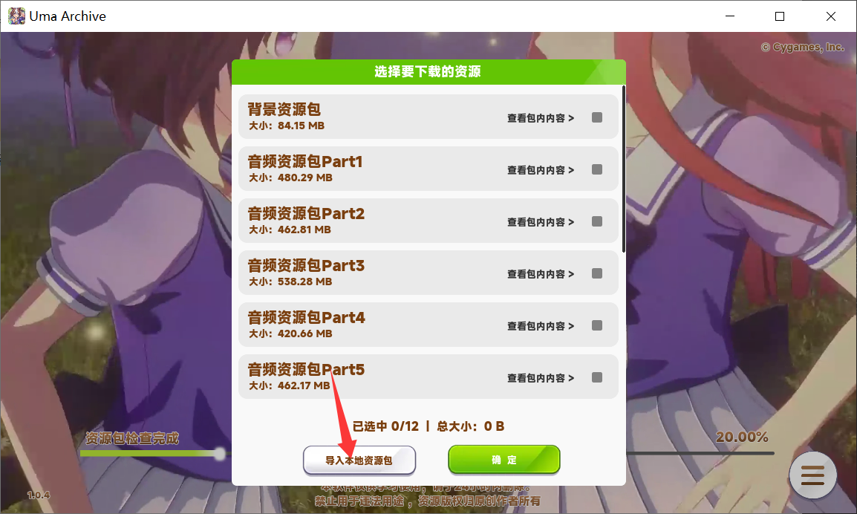Maximize the Uma Archive window
The width and height of the screenshot is (857, 514).
coord(780,16)
